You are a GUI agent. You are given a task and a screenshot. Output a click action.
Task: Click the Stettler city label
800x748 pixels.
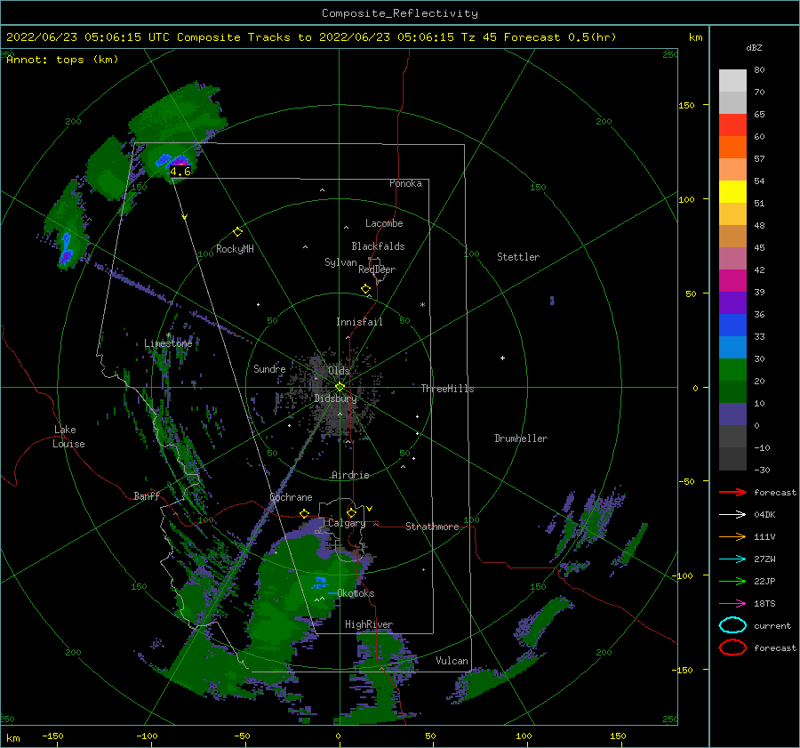[x=518, y=257]
